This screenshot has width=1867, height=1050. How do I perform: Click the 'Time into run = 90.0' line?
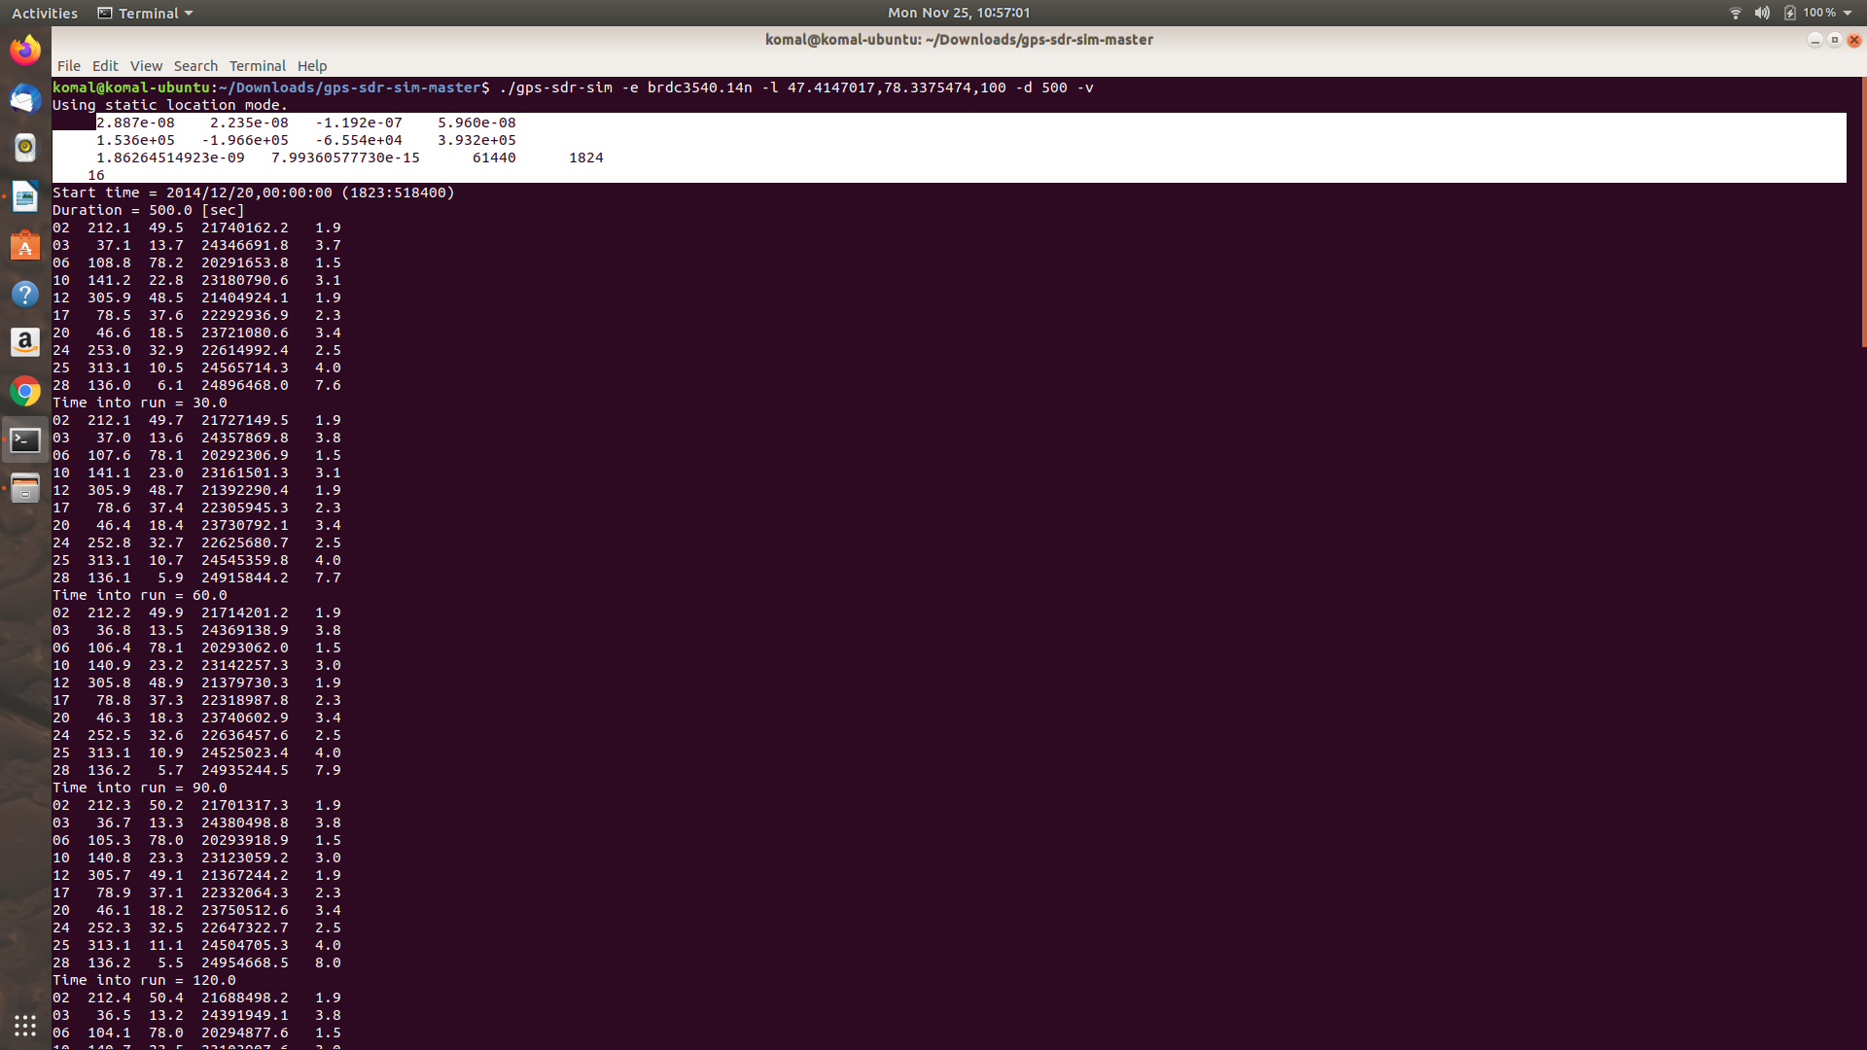click(140, 787)
